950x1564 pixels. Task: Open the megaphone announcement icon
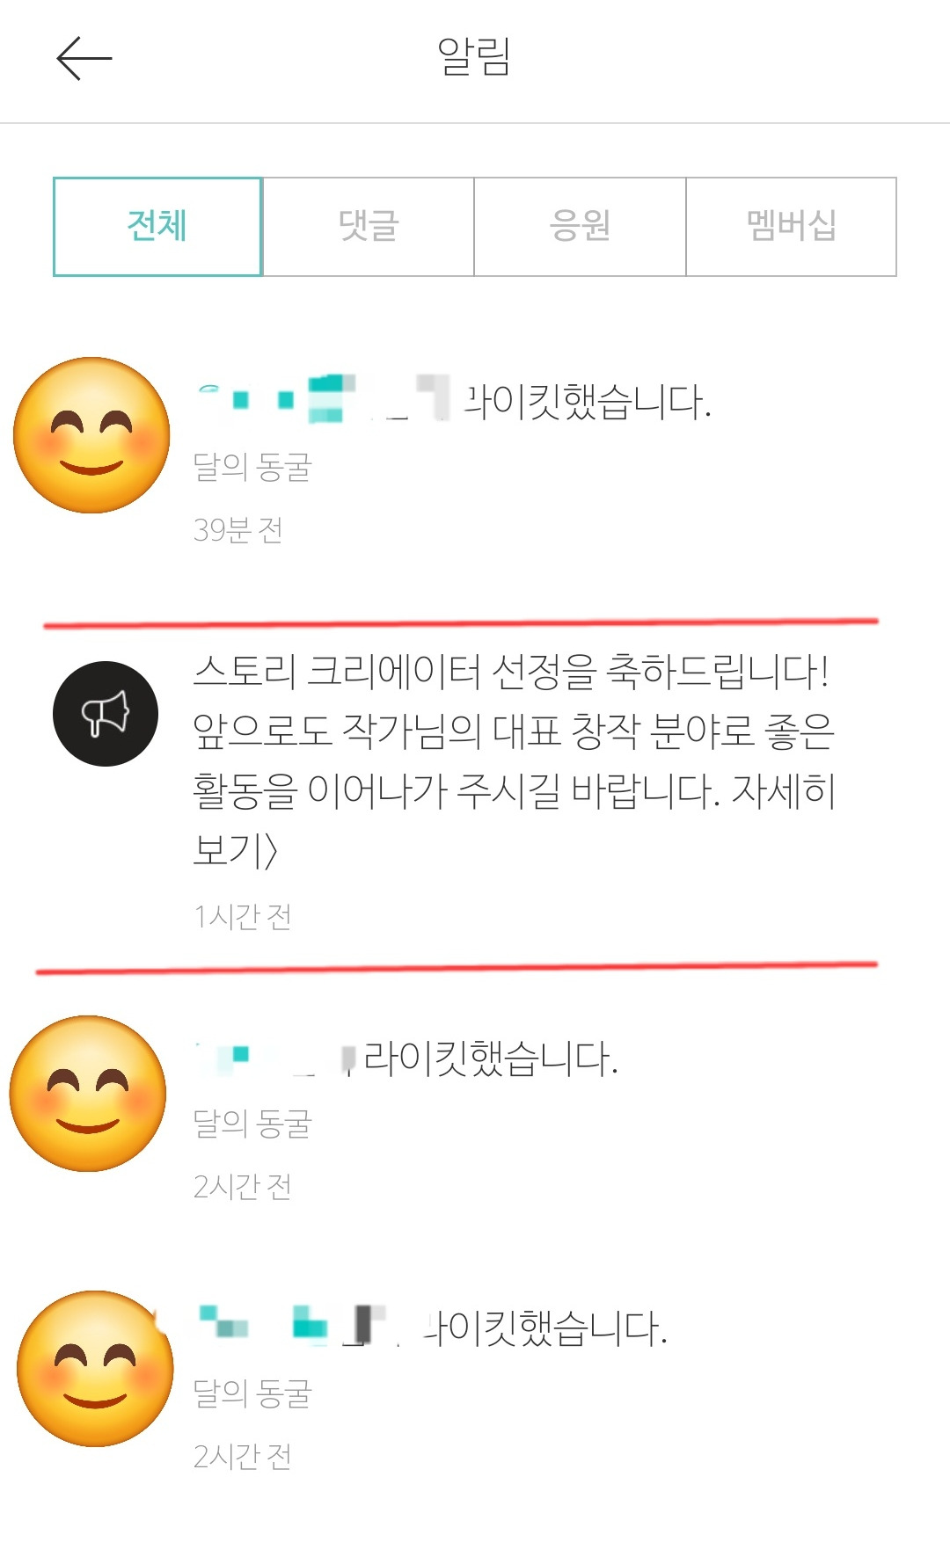(x=106, y=713)
